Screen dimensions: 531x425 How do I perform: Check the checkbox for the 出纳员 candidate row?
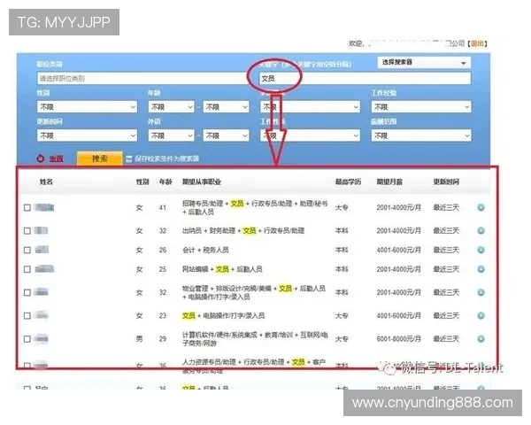pyautogui.click(x=27, y=231)
